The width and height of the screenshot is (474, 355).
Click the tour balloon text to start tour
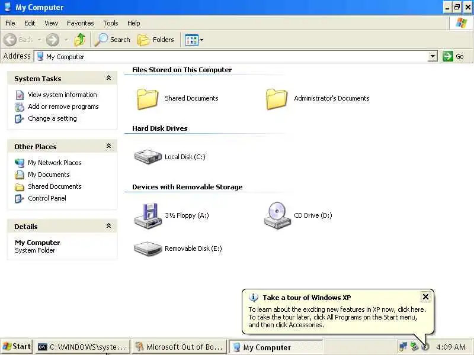(x=337, y=317)
